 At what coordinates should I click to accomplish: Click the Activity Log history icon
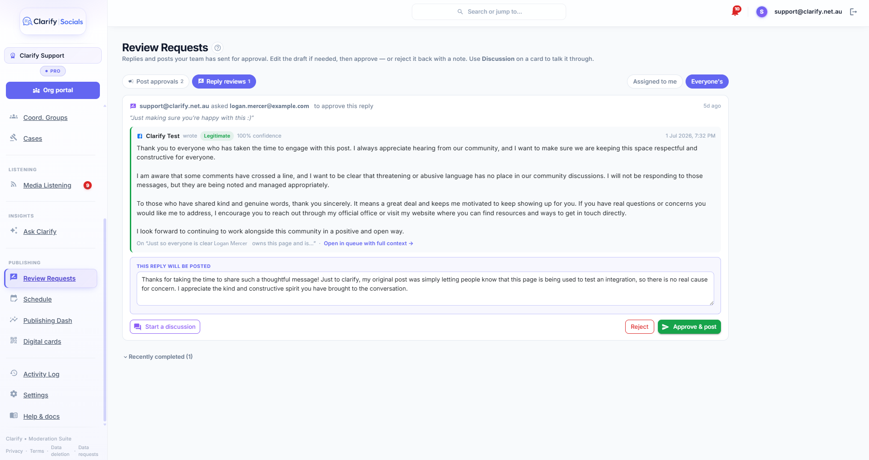[x=14, y=373]
